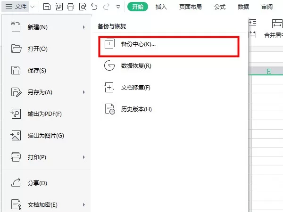Click the printer icon beside 打印(P)
The width and height of the screenshot is (283, 212).
[x=16, y=157]
